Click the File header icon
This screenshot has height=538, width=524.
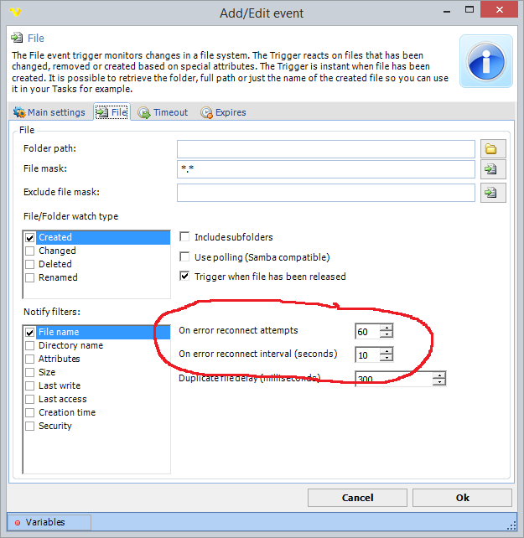(16, 39)
